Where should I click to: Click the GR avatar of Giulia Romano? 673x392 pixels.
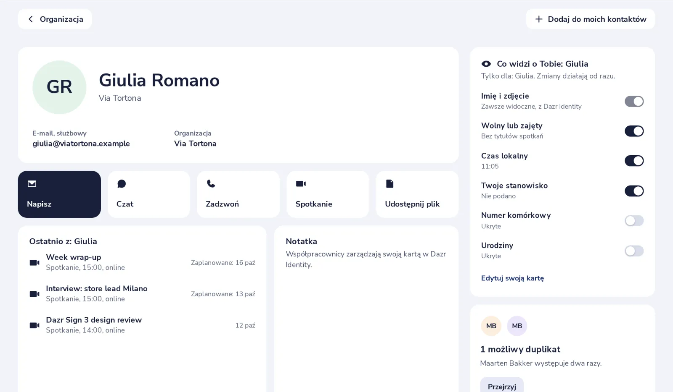point(59,87)
